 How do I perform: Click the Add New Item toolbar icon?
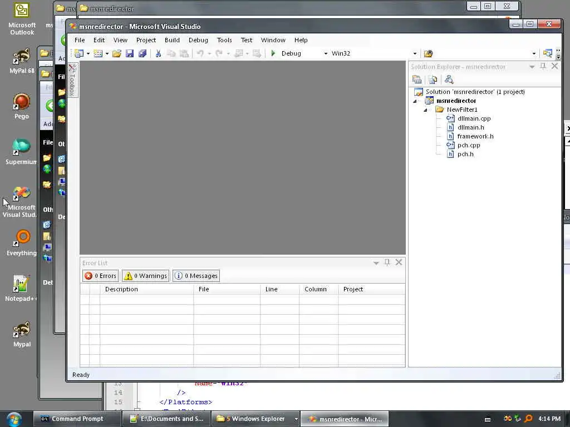click(98, 53)
